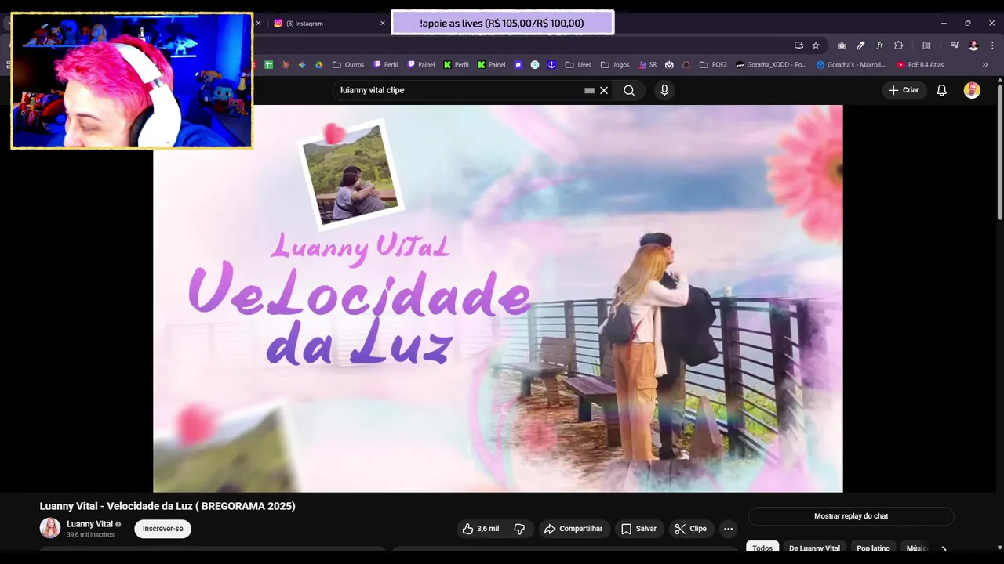Like the video with thumbs up
Viewport: 1004px width, 564px height.
point(481,529)
